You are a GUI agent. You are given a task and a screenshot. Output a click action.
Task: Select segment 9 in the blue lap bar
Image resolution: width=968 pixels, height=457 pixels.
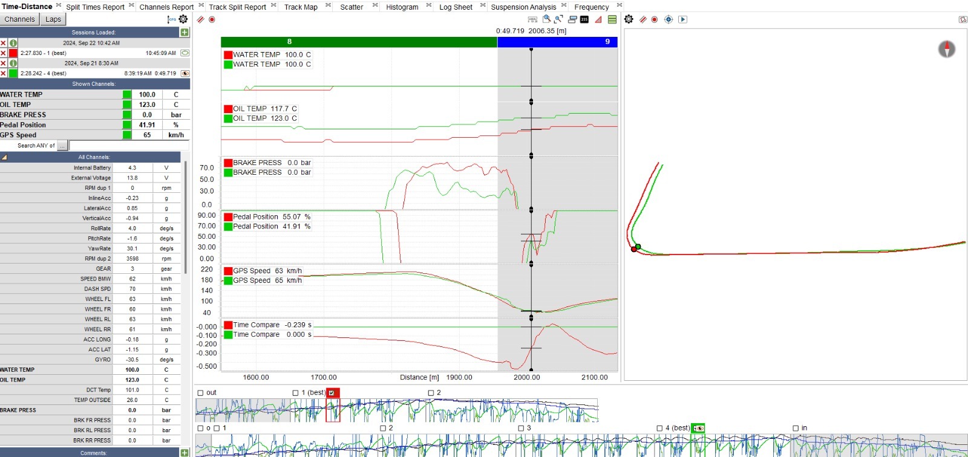[x=557, y=42]
